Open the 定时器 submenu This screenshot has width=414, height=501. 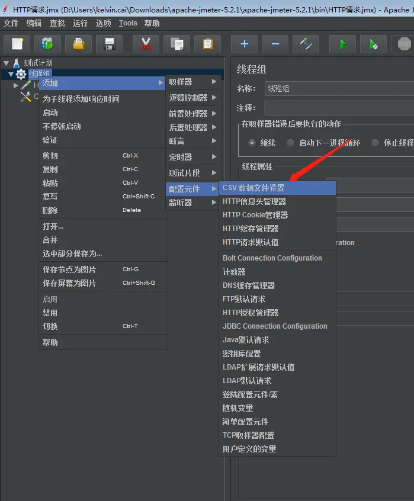(x=193, y=157)
